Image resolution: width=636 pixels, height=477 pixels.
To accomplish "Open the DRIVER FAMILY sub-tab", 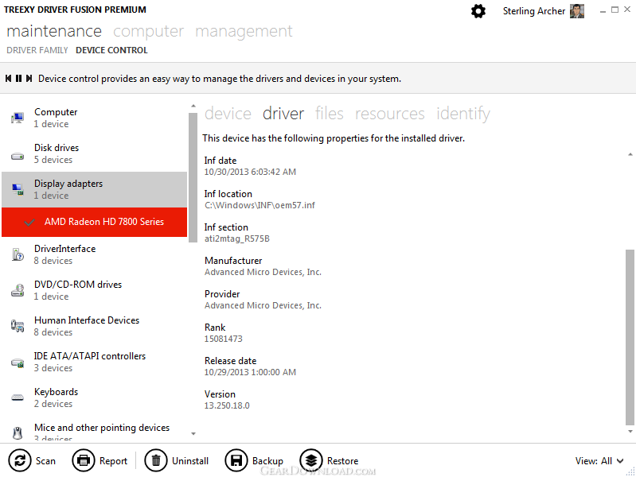I will (x=37, y=50).
